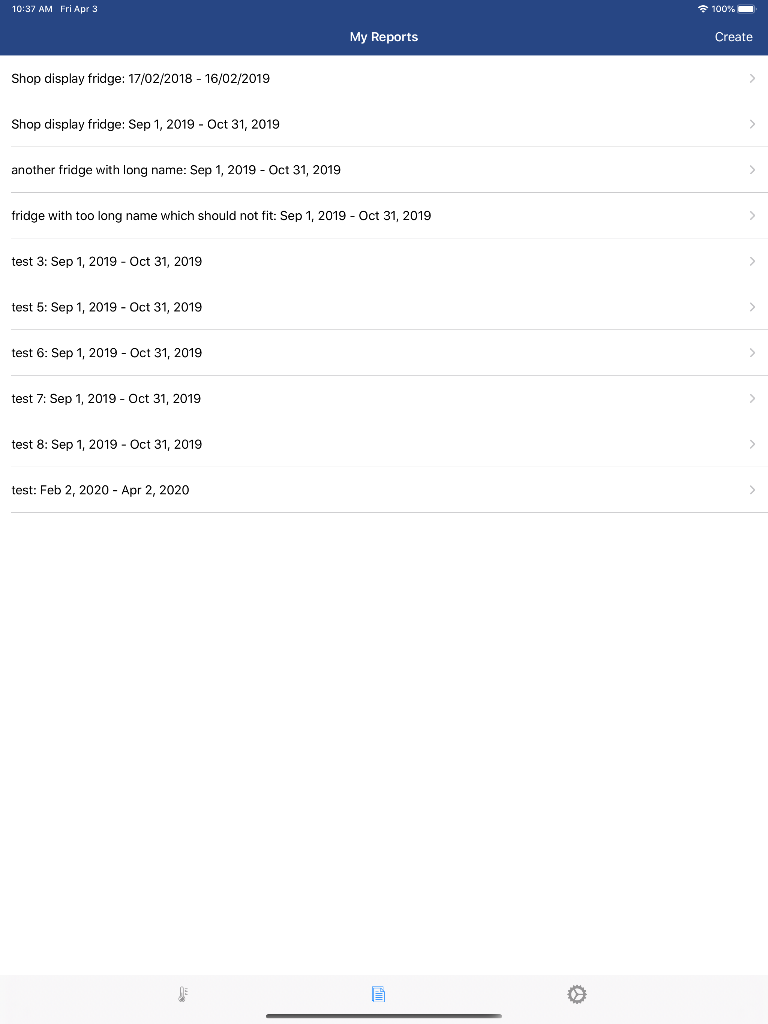
Task: Tap the Wi-Fi status icon
Action: [703, 9]
